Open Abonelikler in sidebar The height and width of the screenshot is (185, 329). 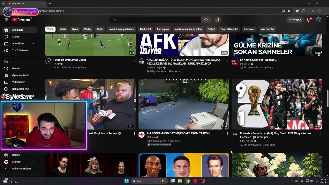coord(20,44)
